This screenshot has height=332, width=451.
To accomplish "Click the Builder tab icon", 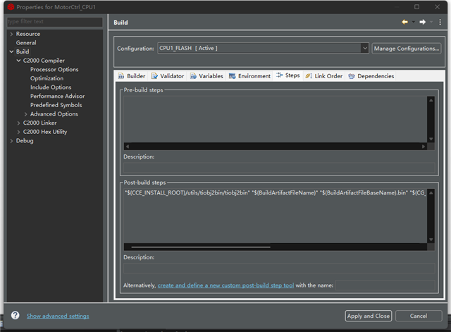I will (x=121, y=76).
